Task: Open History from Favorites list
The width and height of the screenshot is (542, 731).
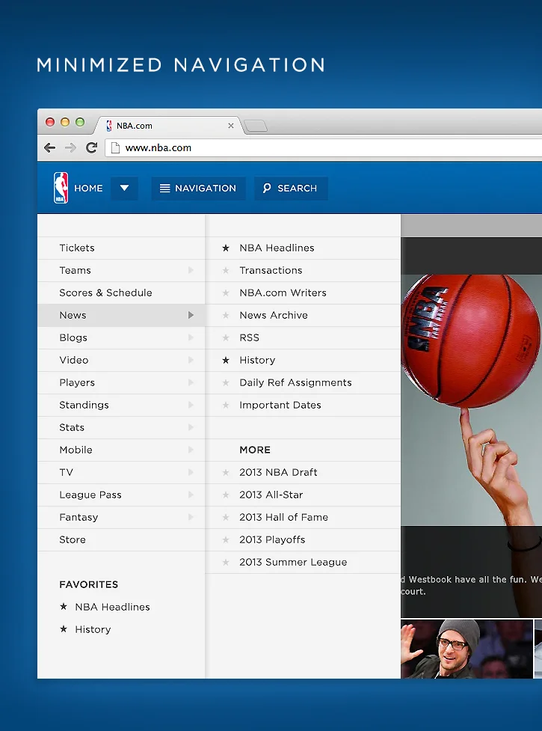Action: [x=93, y=629]
